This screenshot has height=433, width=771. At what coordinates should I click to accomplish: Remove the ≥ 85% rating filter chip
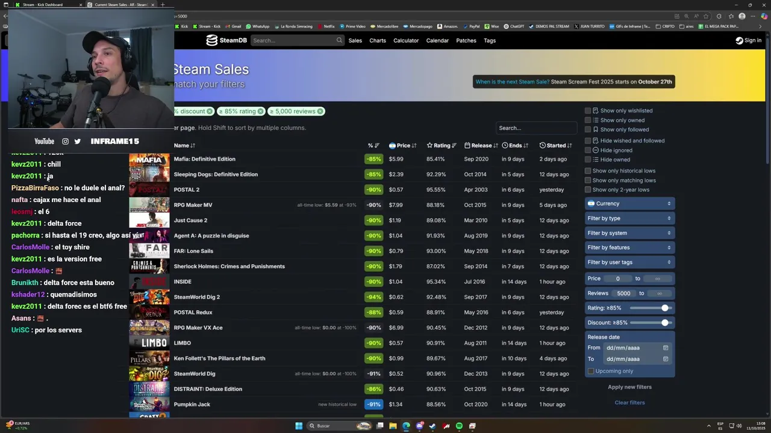[x=260, y=111]
